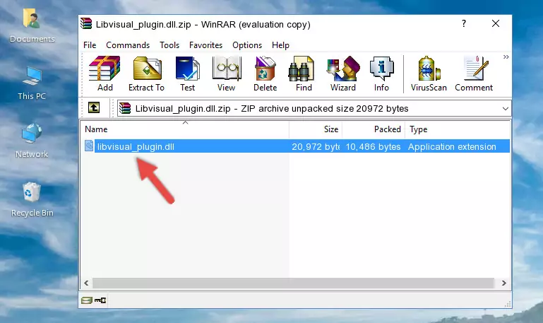Click the 20,972 bytes size cell

[x=316, y=147]
